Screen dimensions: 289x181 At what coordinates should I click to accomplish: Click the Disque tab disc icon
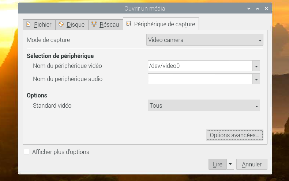click(61, 24)
